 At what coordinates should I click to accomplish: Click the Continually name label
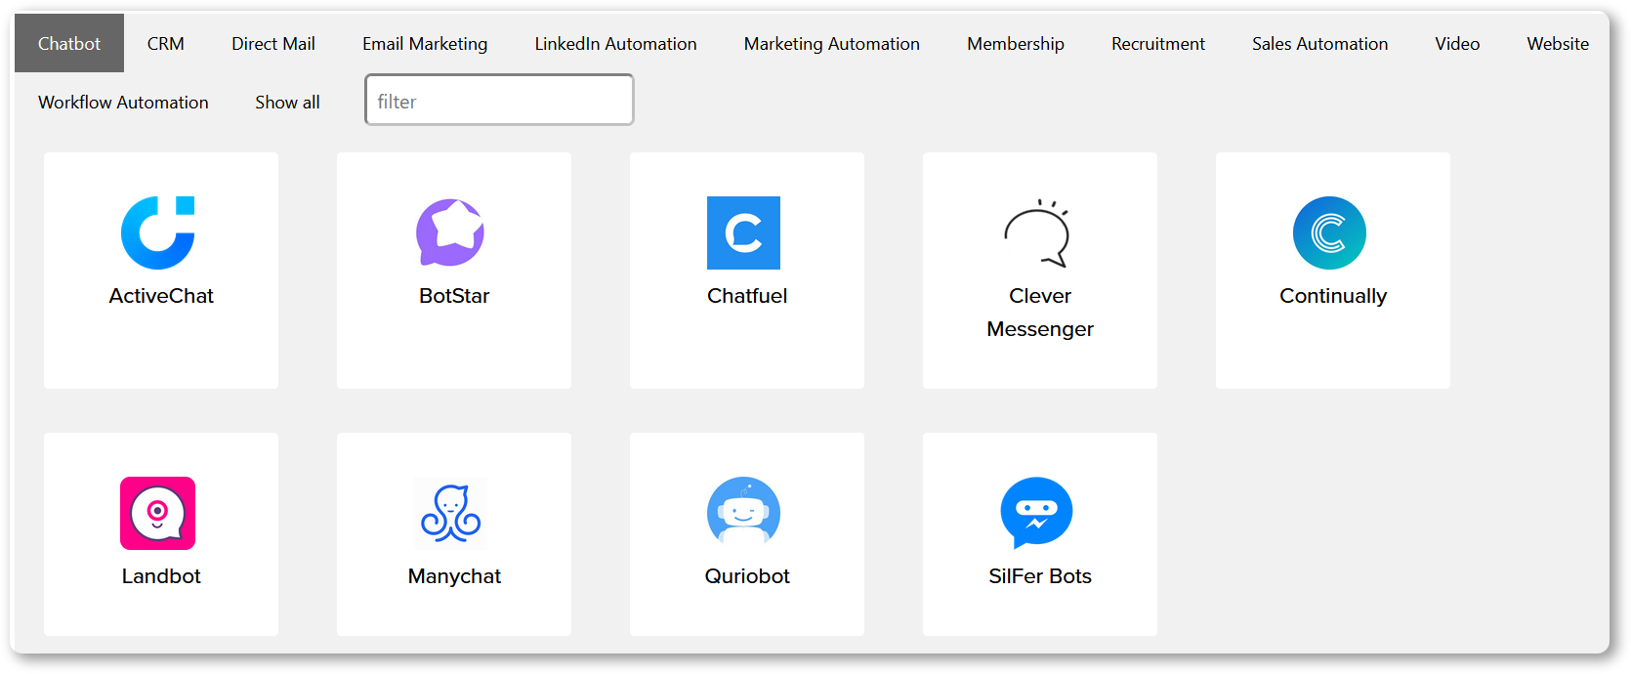click(x=1333, y=296)
